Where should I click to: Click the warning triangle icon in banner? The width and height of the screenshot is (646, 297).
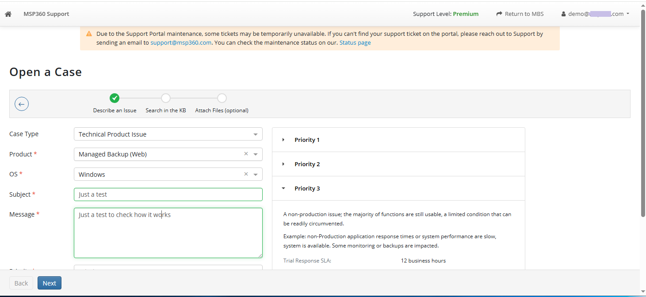(x=89, y=34)
